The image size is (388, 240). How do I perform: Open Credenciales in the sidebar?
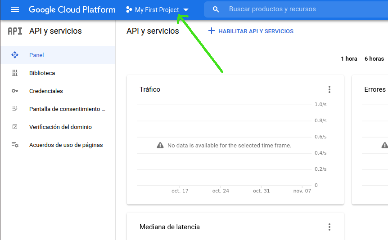pos(58,91)
